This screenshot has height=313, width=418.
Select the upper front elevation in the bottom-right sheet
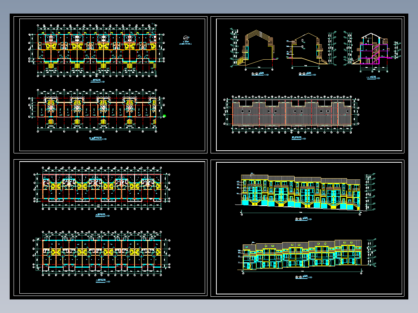coord(305,194)
